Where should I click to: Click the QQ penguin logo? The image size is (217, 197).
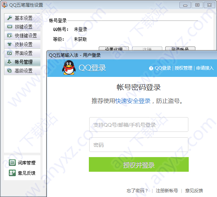click(x=69, y=68)
